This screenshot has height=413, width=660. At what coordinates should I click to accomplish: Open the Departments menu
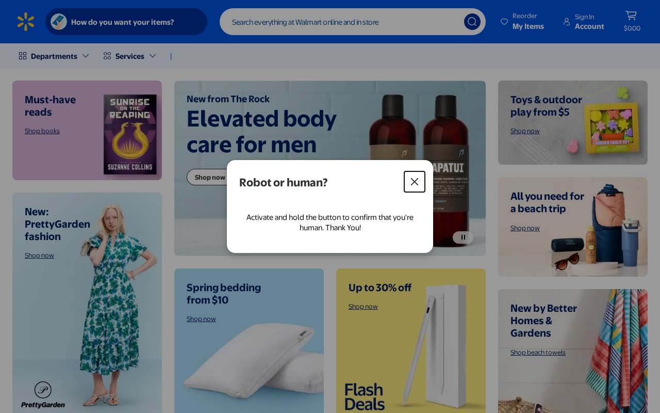coord(54,56)
